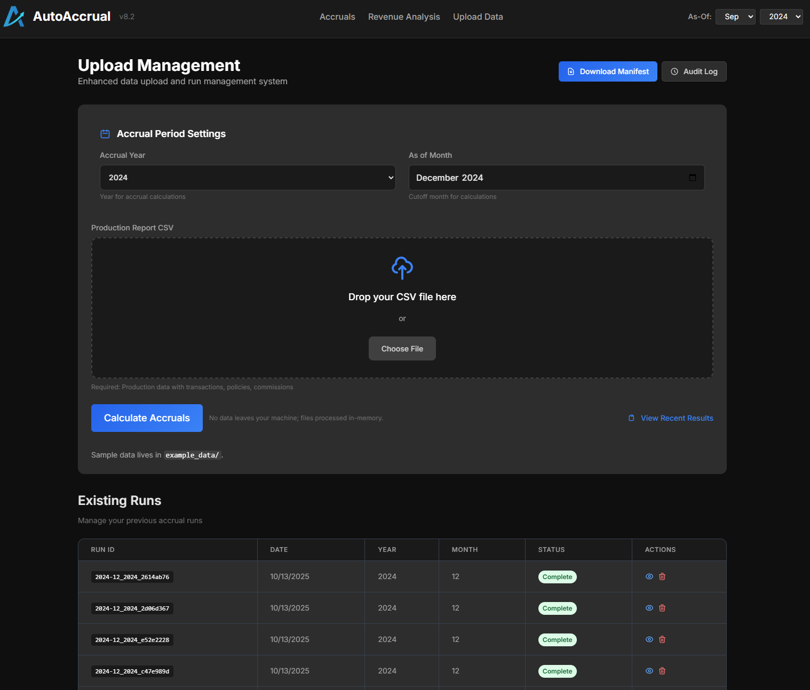Click the Accrual Period Settings calendar icon
The image size is (810, 690).
tap(105, 134)
